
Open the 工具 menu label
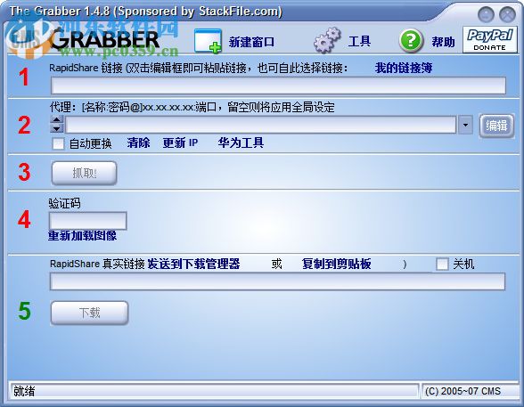point(359,41)
